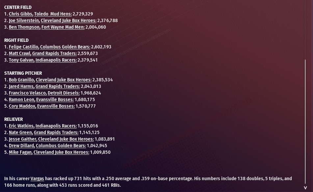Click Mike Fagan reliever link
This screenshot has height=192, width=313.
(20, 152)
